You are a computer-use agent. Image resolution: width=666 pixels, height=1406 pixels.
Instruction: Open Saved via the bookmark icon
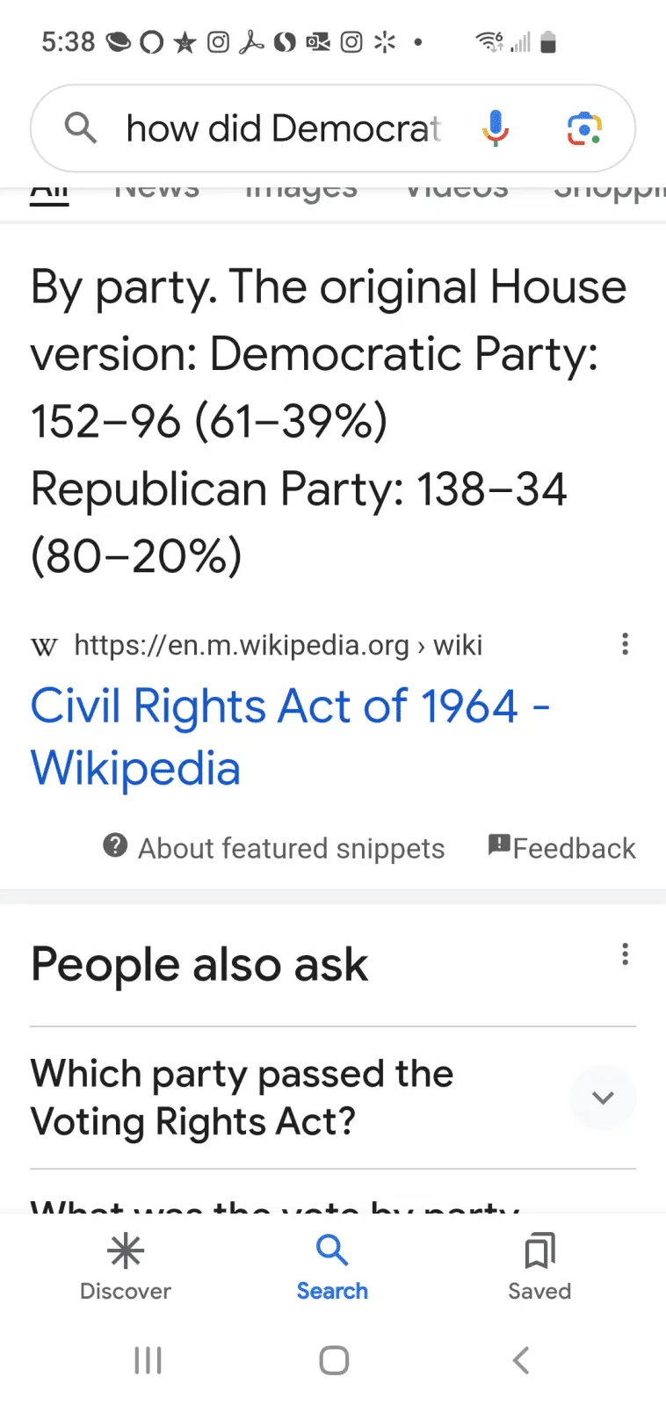539,1251
